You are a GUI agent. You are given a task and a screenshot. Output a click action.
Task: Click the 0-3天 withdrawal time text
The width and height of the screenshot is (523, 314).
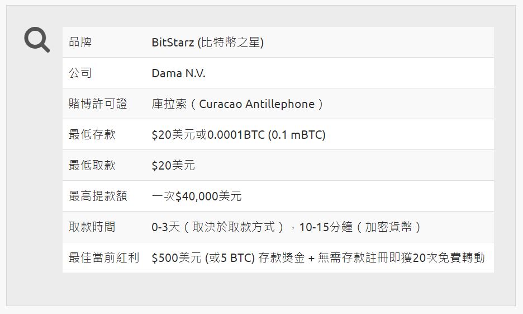pyautogui.click(x=166, y=227)
